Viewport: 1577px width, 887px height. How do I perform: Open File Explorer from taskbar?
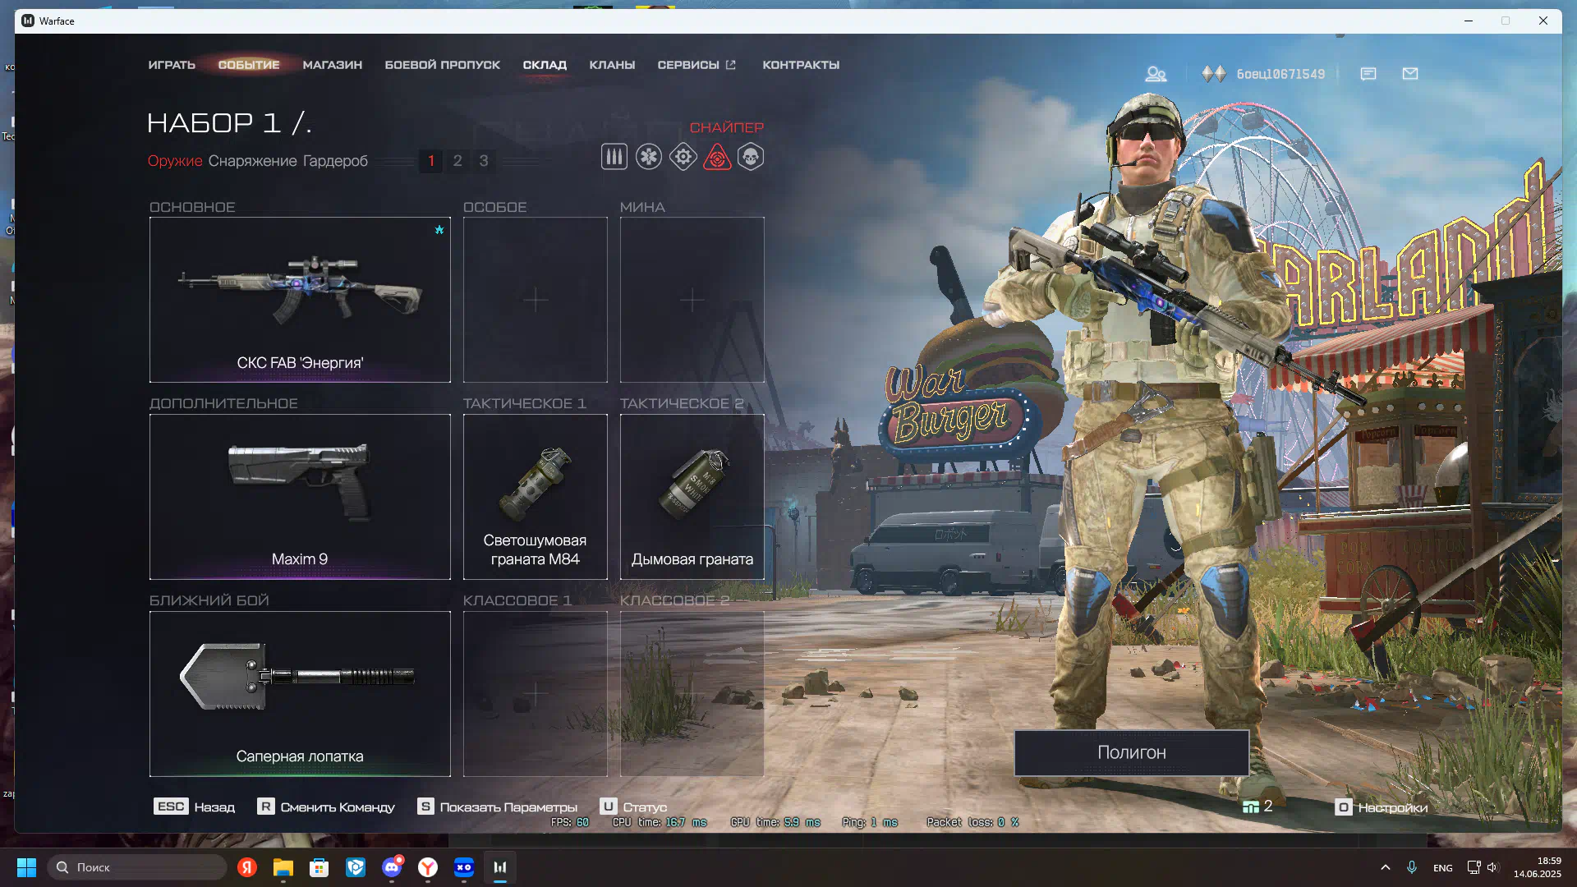click(283, 867)
